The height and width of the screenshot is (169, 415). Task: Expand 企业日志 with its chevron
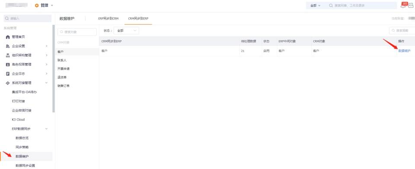pos(47,73)
